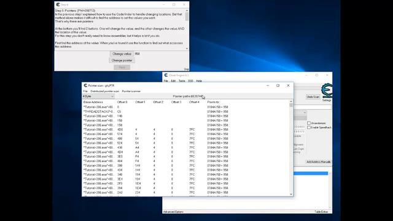Click the Offset 3 column header
The height and width of the screenshot is (221, 393).
(x=176, y=102)
